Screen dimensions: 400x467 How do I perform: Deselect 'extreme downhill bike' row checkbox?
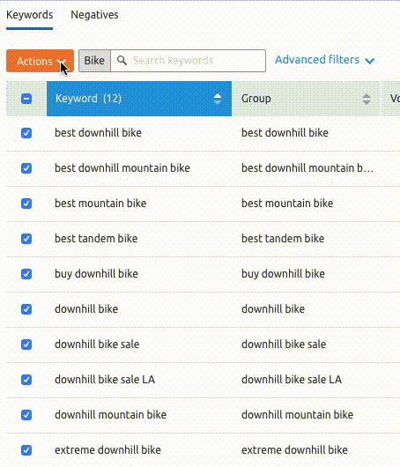[x=26, y=450]
